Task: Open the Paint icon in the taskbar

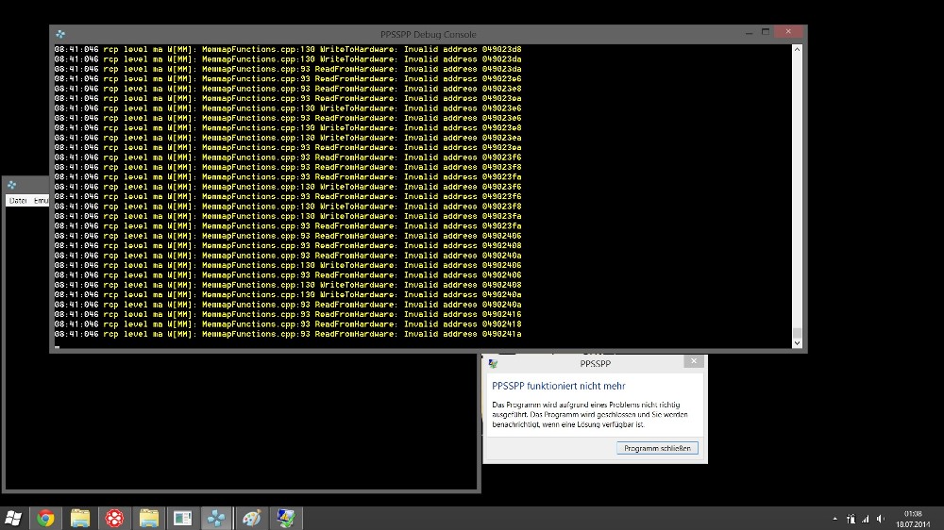Action: point(251,518)
